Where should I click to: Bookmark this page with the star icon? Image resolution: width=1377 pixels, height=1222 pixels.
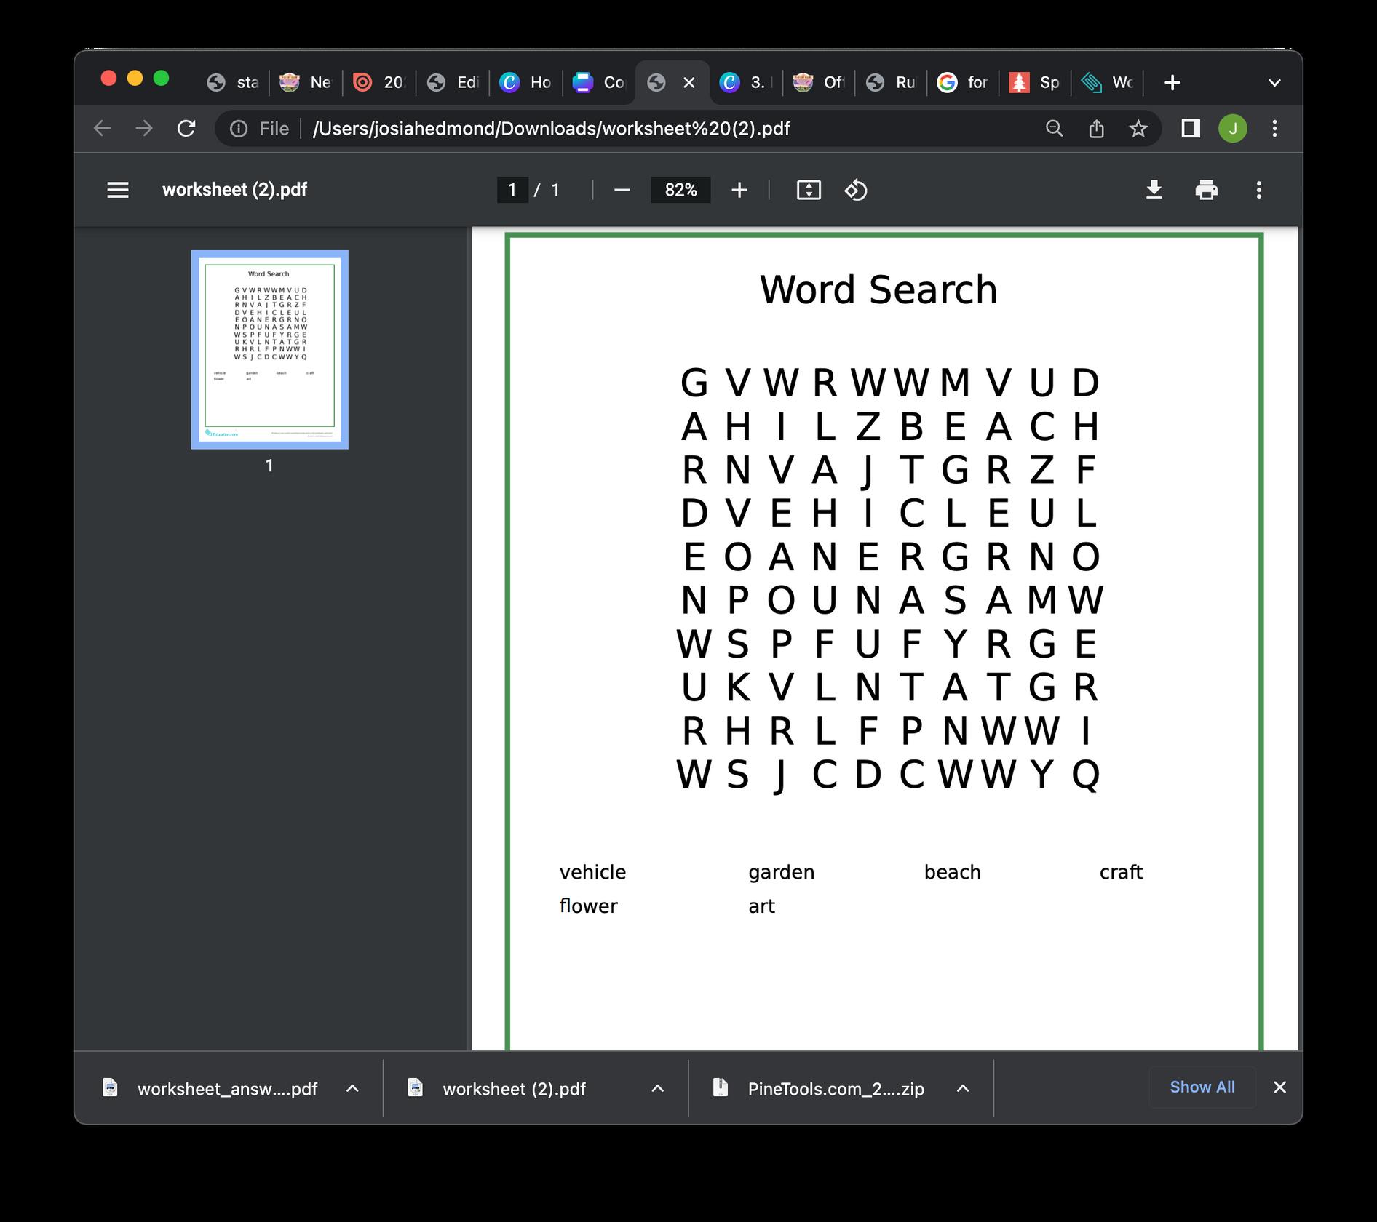click(x=1138, y=129)
